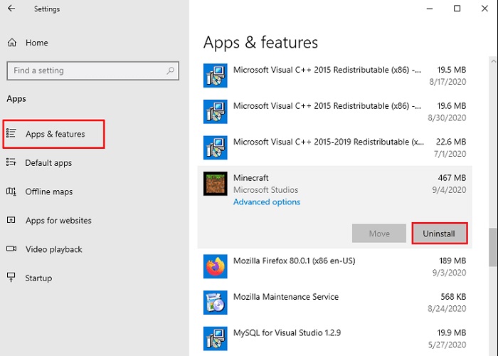This screenshot has height=356, width=498.
Task: Maximize the Settings window
Action: coord(457,9)
